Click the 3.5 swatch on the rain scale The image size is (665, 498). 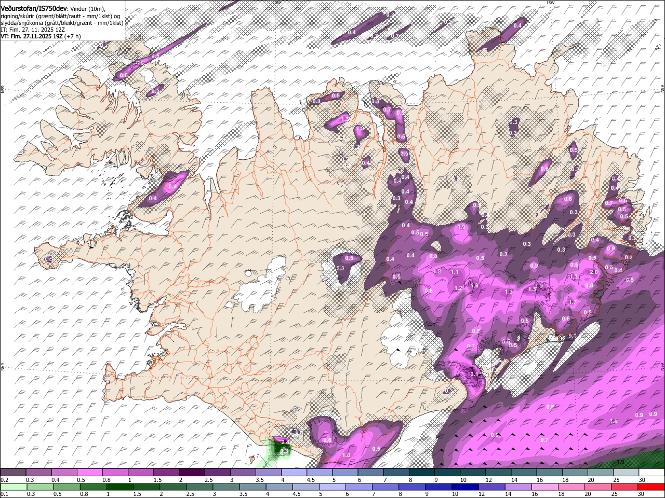252,487
